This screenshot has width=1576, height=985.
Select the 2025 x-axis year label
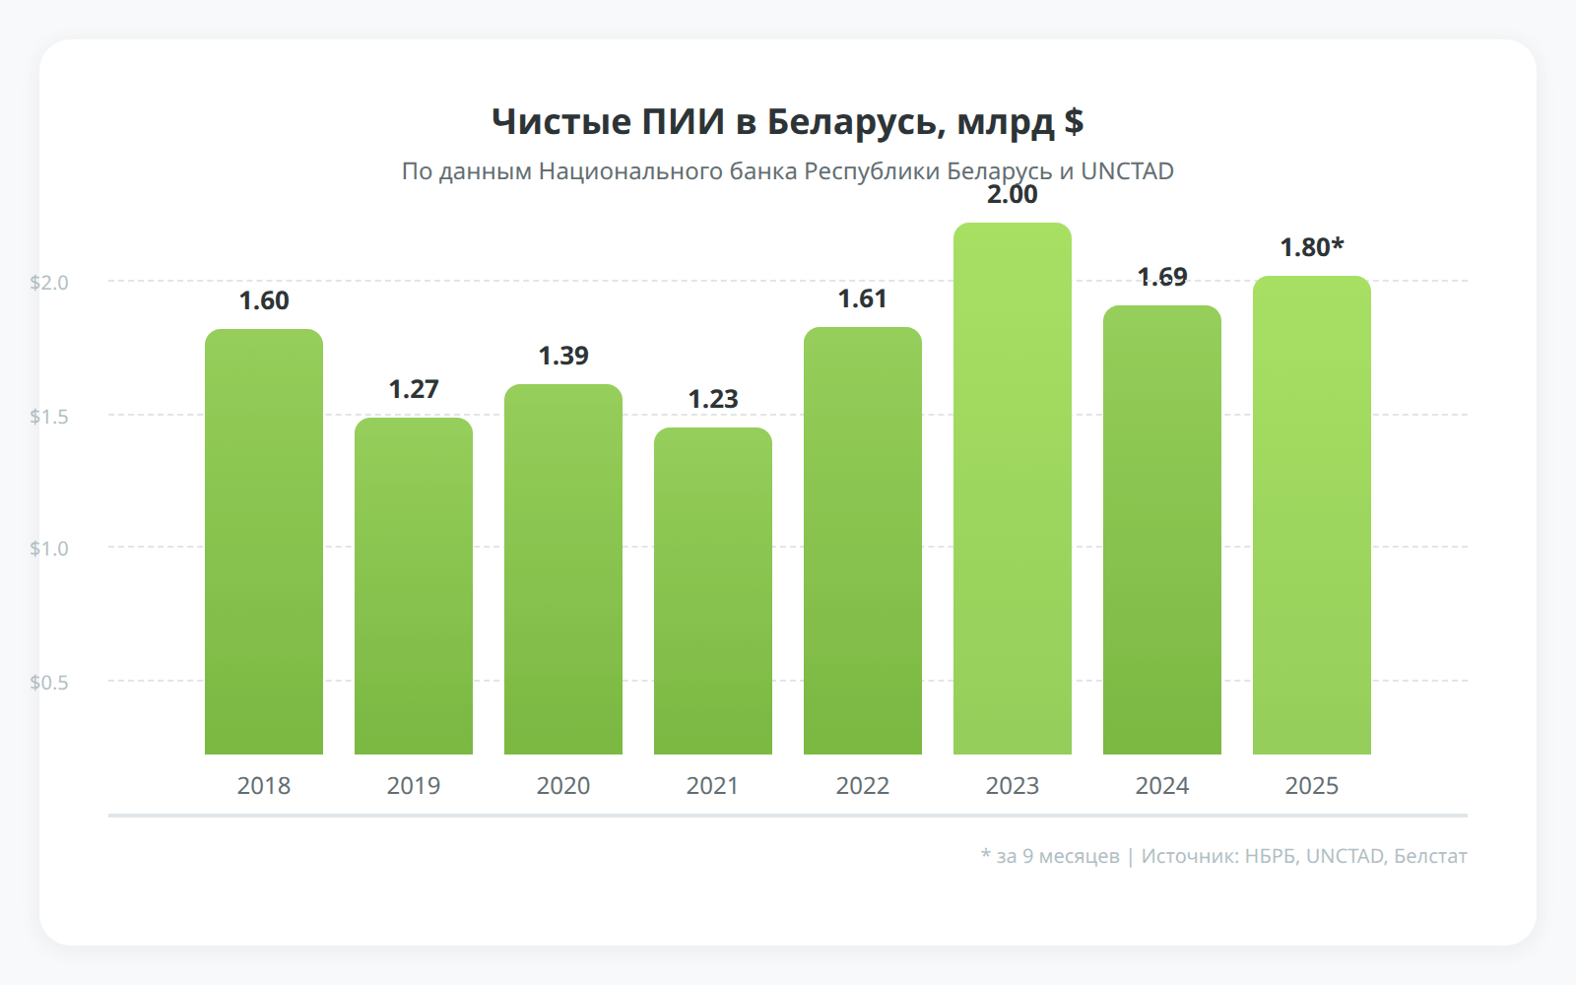[x=1312, y=786]
